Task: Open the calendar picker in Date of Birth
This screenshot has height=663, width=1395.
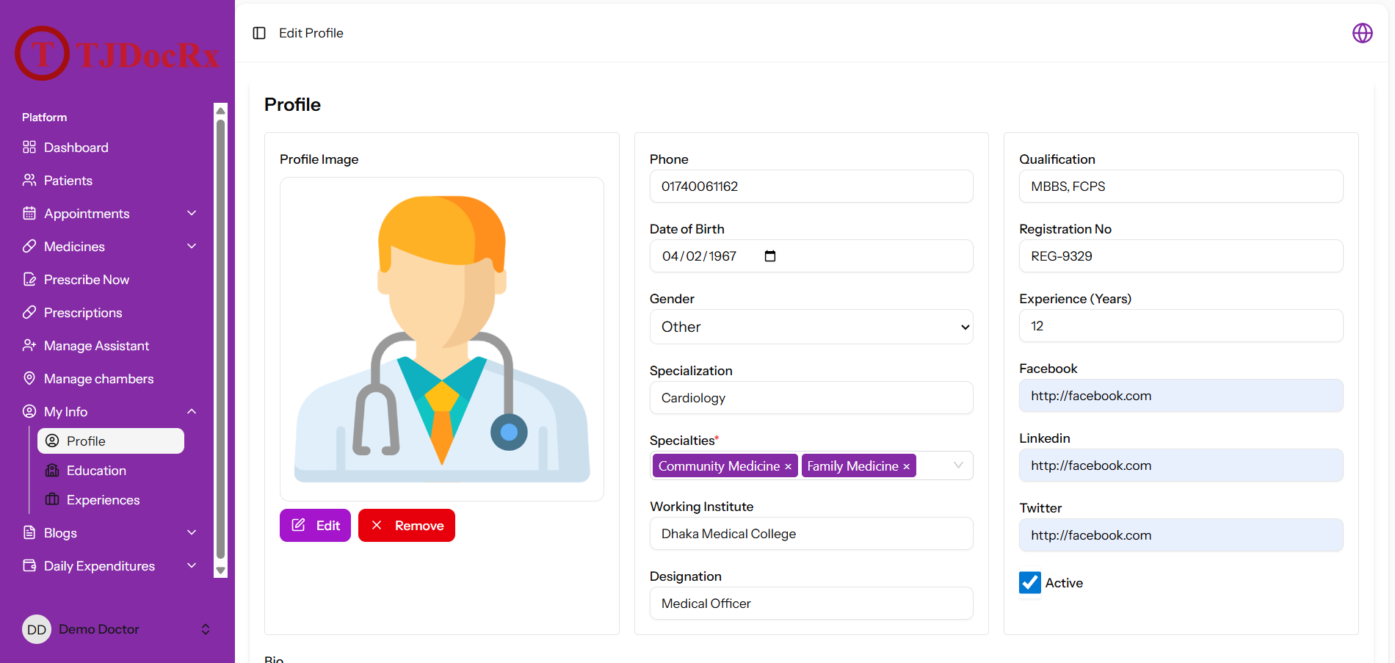Action: click(770, 256)
